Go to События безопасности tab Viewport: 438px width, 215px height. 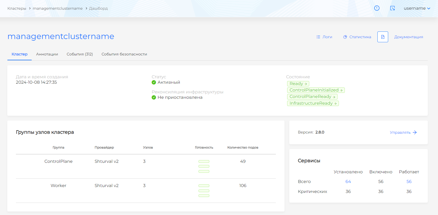click(x=124, y=54)
